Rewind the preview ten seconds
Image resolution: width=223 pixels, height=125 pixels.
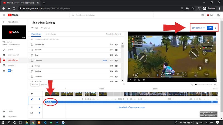135,80
